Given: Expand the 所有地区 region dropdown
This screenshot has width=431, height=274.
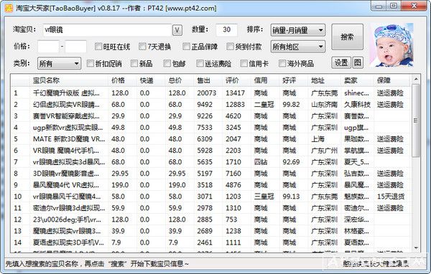Looking at the screenshot, I should tap(297, 47).
